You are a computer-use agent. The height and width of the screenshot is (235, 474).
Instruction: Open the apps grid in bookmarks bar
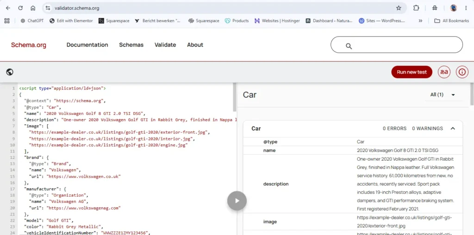point(7,21)
